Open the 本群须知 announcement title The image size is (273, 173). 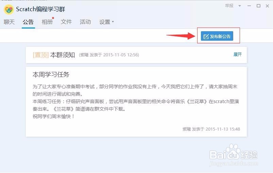click(x=63, y=55)
